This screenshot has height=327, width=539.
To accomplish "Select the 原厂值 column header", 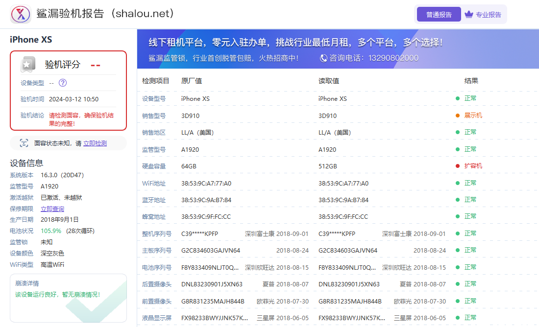I will 192,81.
